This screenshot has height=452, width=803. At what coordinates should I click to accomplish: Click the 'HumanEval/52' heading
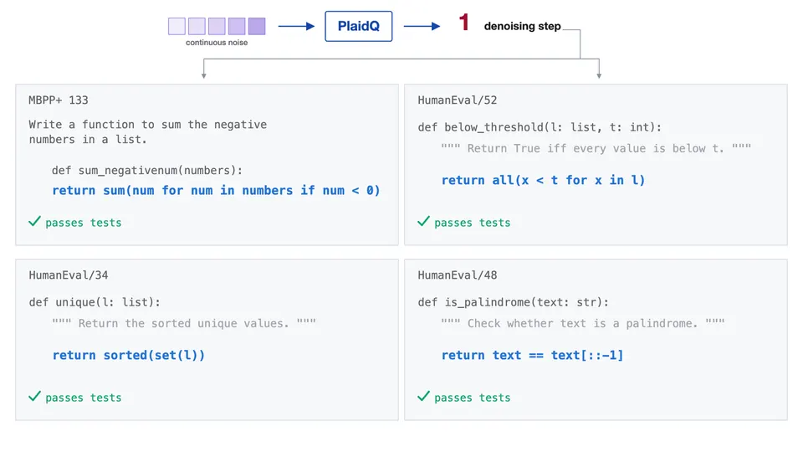(458, 100)
